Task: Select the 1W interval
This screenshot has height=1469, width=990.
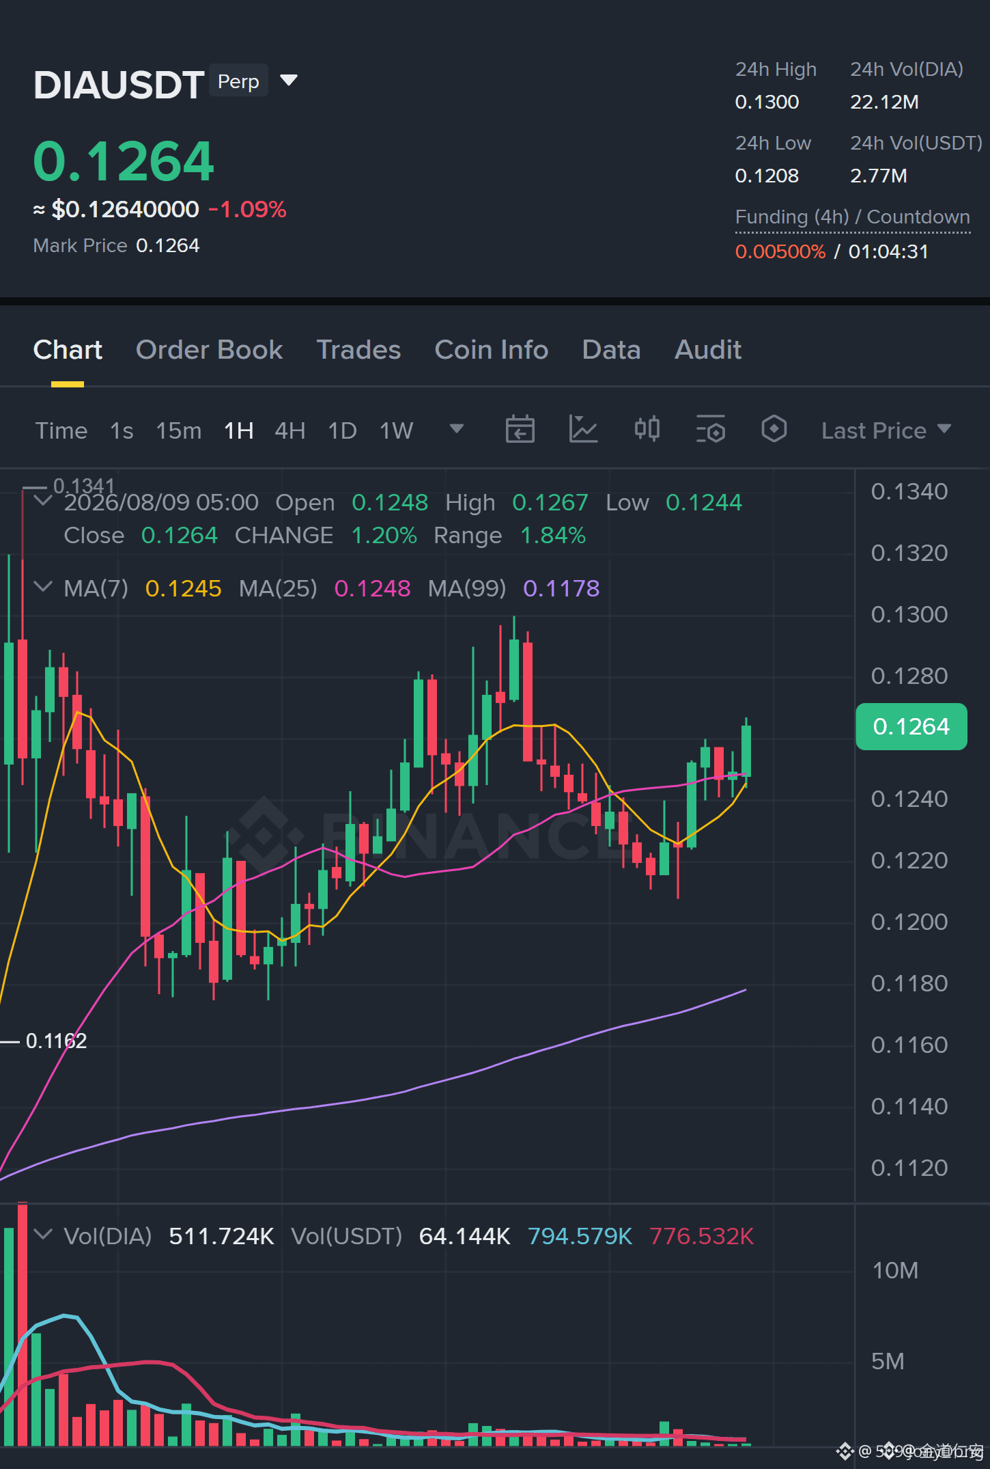Action: [397, 430]
